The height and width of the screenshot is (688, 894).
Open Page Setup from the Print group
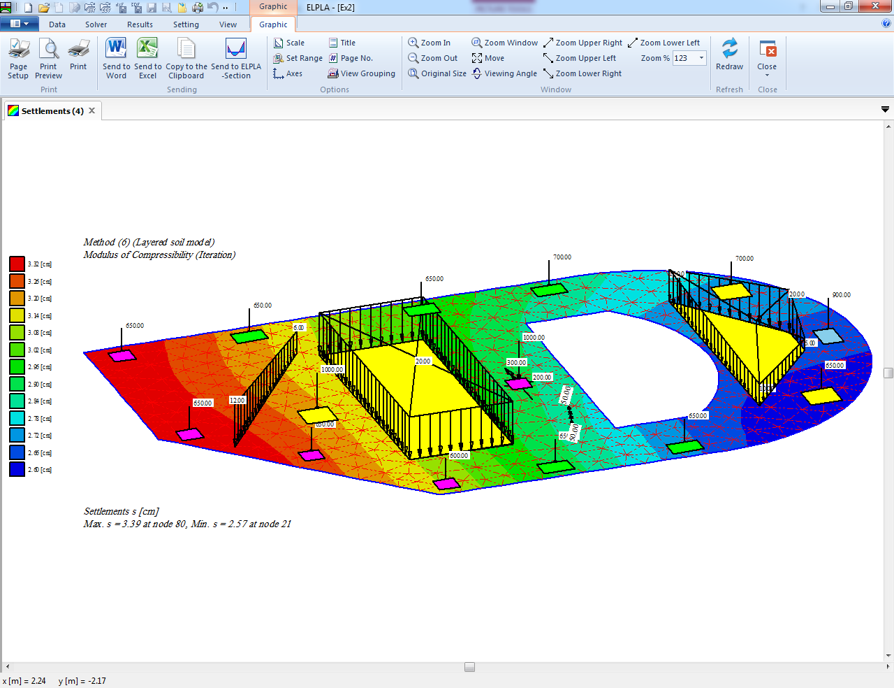(x=18, y=58)
